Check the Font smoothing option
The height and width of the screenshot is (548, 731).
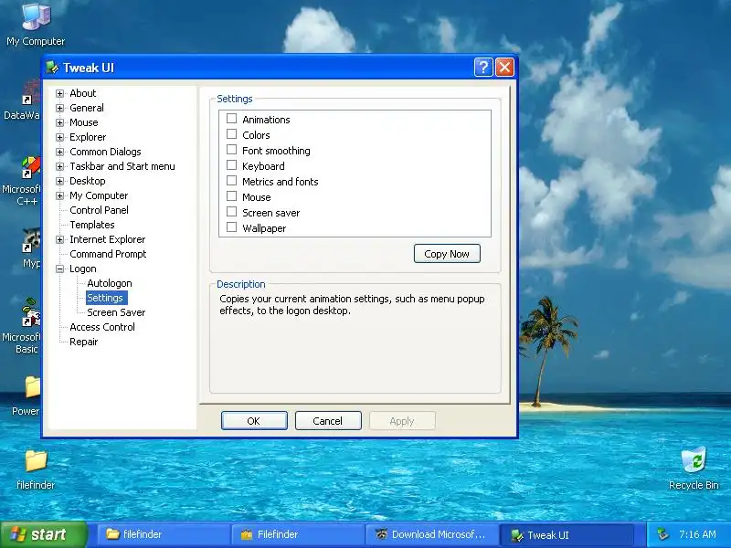(231, 150)
